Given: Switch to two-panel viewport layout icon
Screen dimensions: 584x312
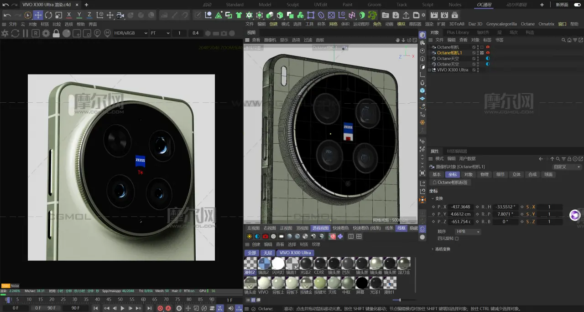Looking at the screenshot, I should click(x=351, y=237).
